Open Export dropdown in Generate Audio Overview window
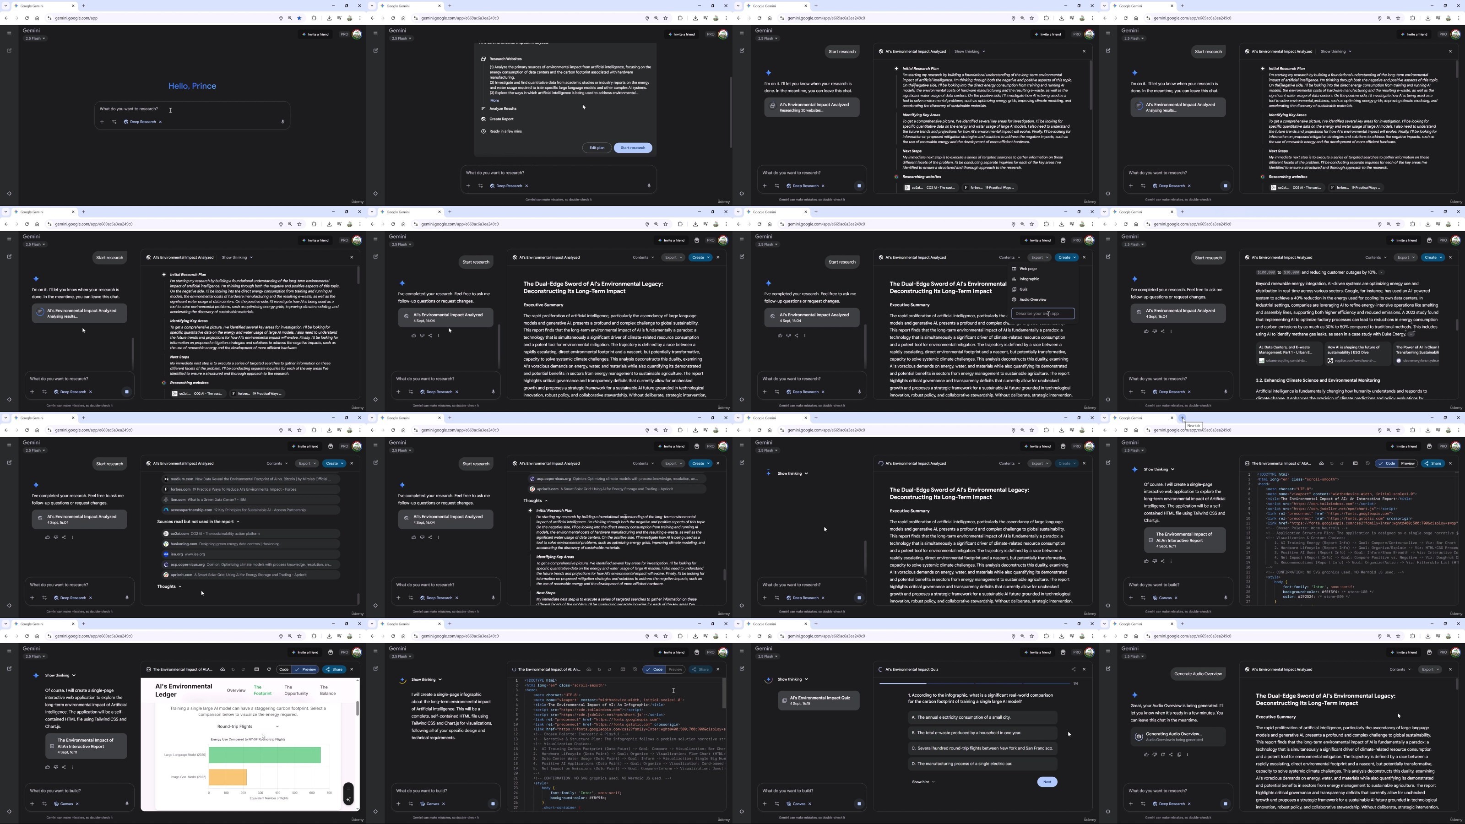This screenshot has width=1465, height=824. click(x=1430, y=669)
